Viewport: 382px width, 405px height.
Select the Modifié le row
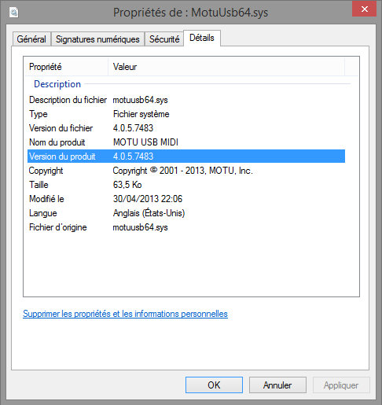(186, 199)
